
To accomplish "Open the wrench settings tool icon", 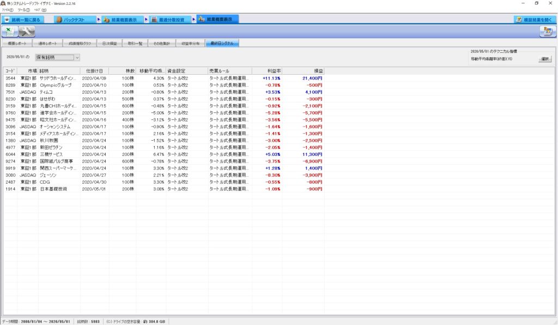I will pos(27,32).
